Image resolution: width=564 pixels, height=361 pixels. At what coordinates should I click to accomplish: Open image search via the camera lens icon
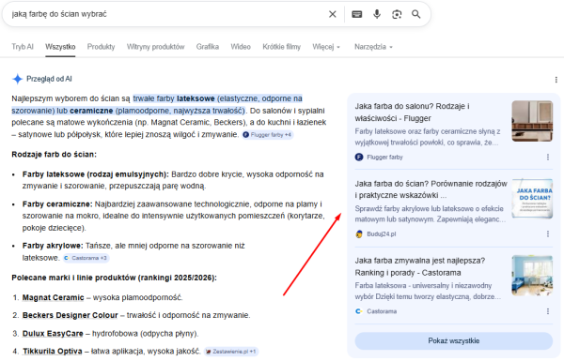click(397, 14)
